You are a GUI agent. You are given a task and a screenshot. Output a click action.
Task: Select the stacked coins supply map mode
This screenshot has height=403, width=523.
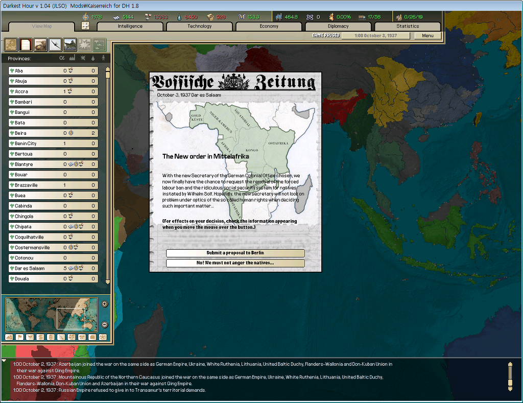pos(51,337)
